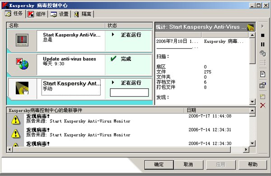Image resolution: width=271 pixels, height=176 pixels.
Task: Click the 状态 column header
Action: [129, 26]
